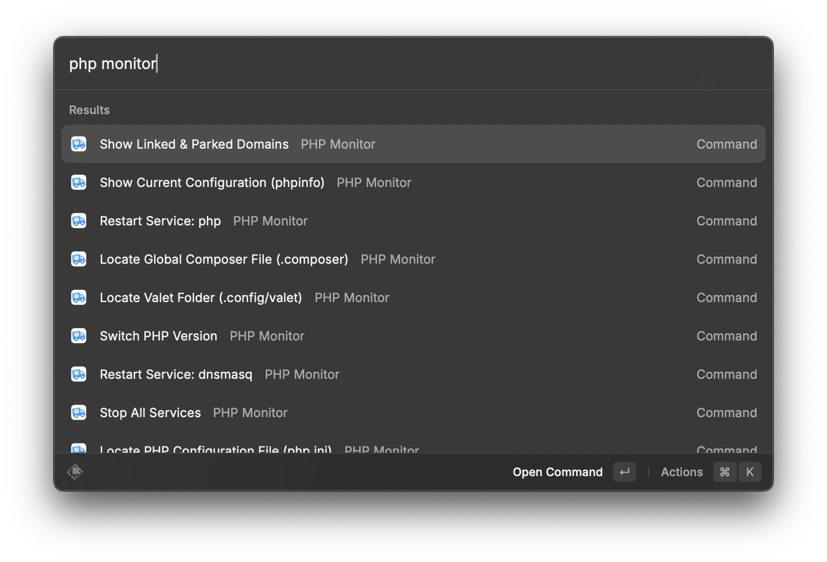Select Restart Service: dnsmasq command
Image resolution: width=827 pixels, height=562 pixels.
coord(413,374)
